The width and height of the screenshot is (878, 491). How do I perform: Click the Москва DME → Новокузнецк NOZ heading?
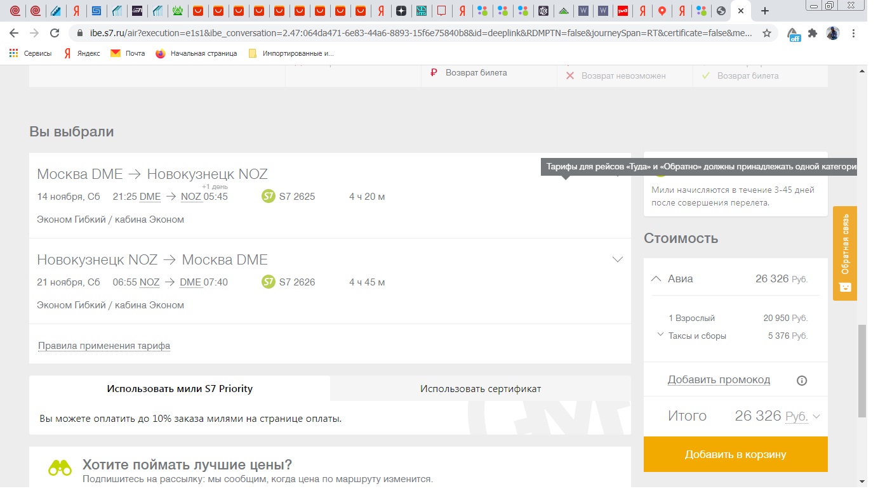152,174
